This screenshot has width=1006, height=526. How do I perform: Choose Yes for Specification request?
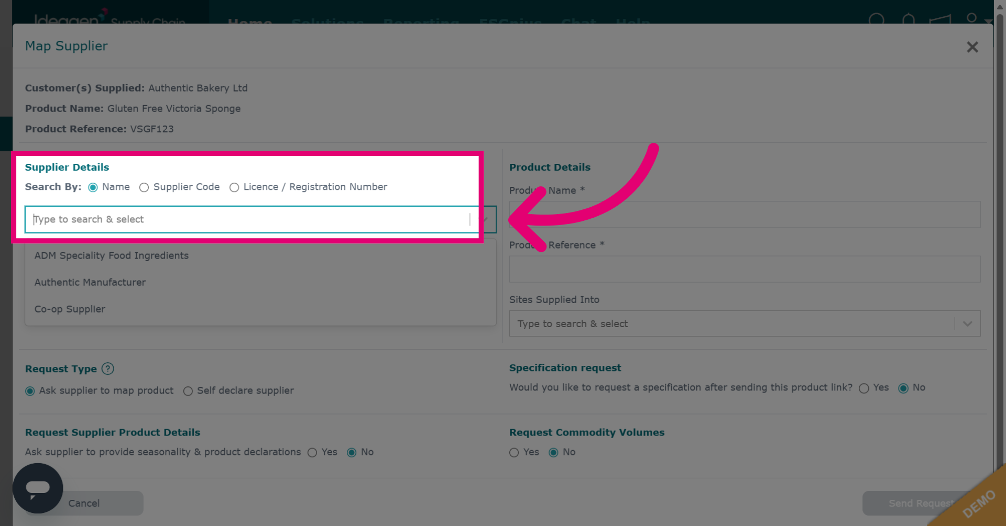pyautogui.click(x=864, y=388)
